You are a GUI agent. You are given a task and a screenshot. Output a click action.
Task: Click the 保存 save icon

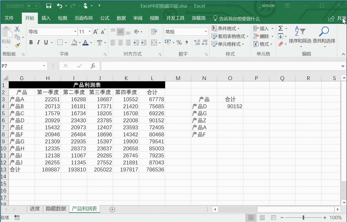(48, 6)
